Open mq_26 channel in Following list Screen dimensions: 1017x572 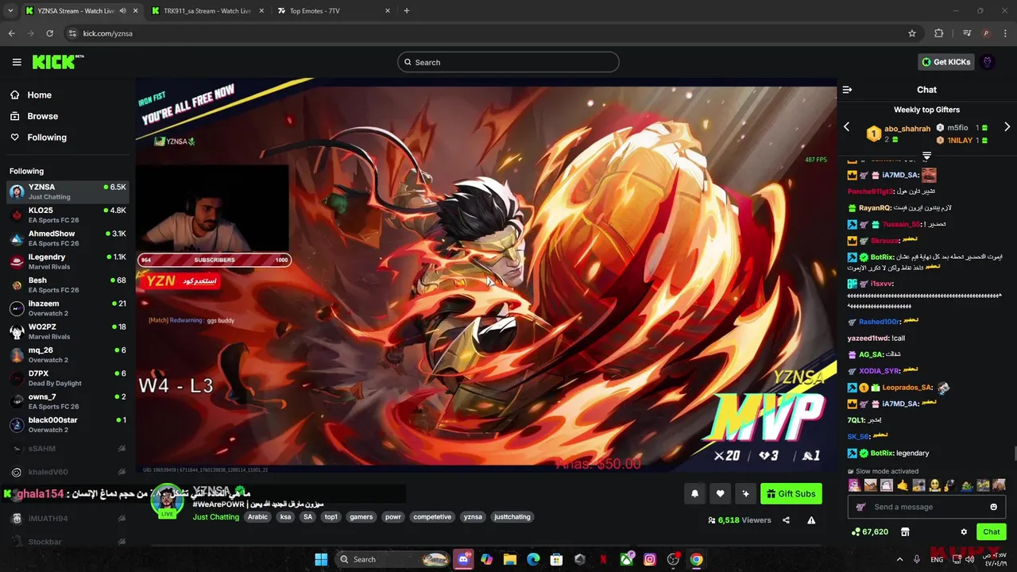(68, 354)
